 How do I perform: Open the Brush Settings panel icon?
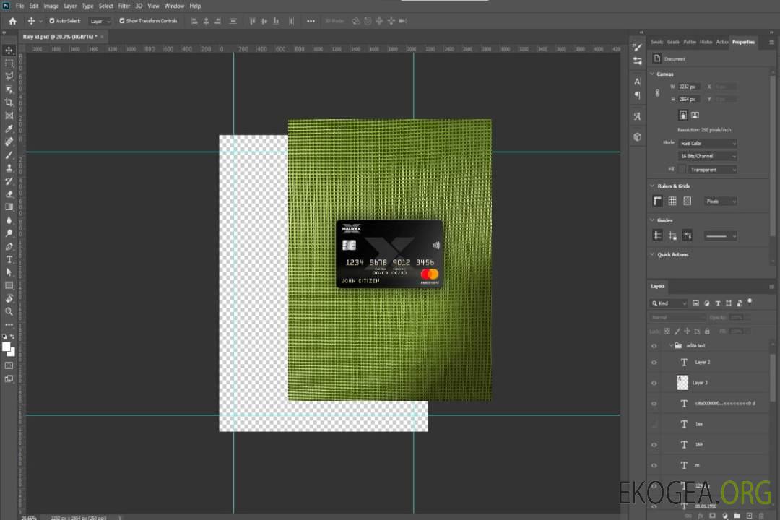(637, 47)
